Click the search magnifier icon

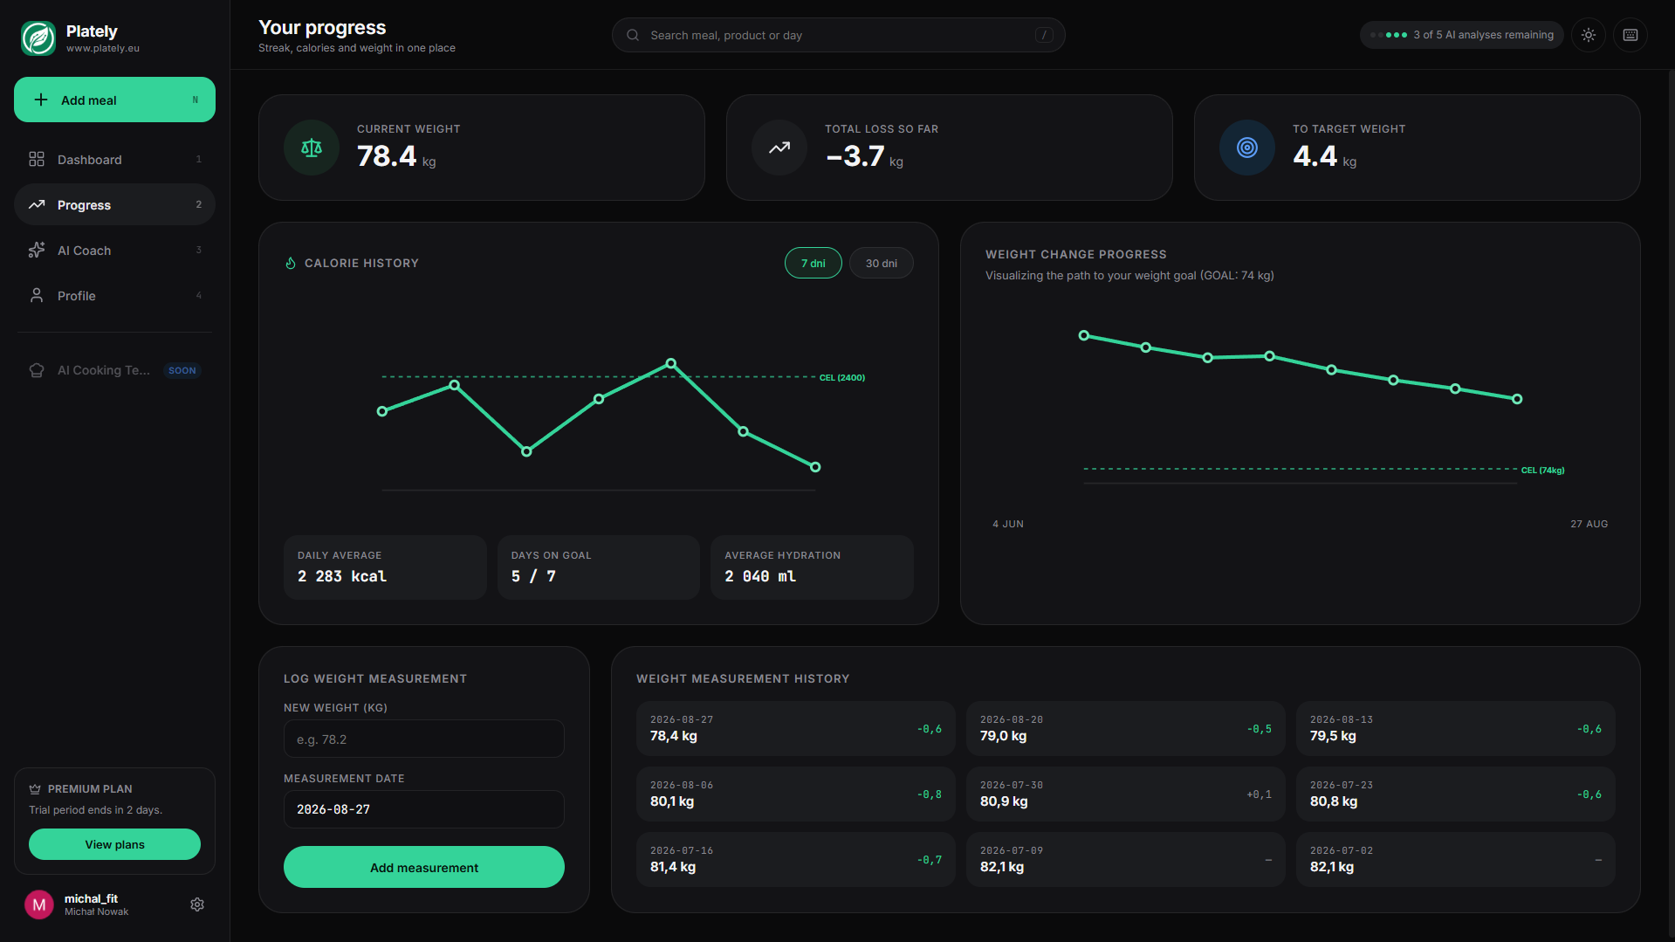(x=633, y=35)
